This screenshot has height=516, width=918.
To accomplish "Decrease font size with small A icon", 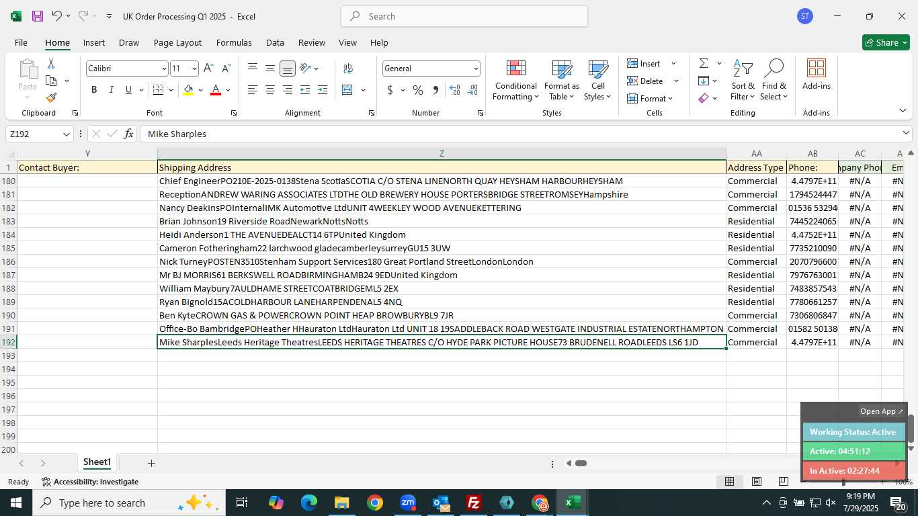I will coord(226,69).
